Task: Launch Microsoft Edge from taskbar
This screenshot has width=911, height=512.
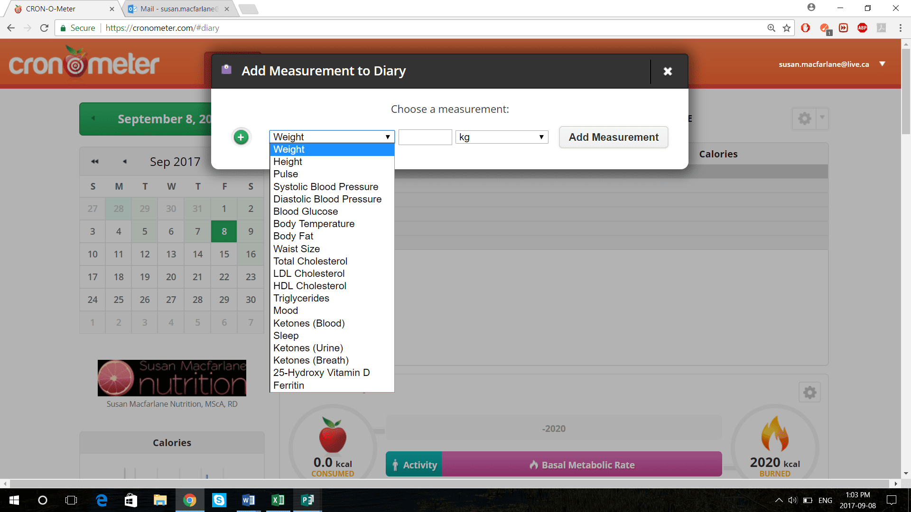Action: (x=102, y=500)
